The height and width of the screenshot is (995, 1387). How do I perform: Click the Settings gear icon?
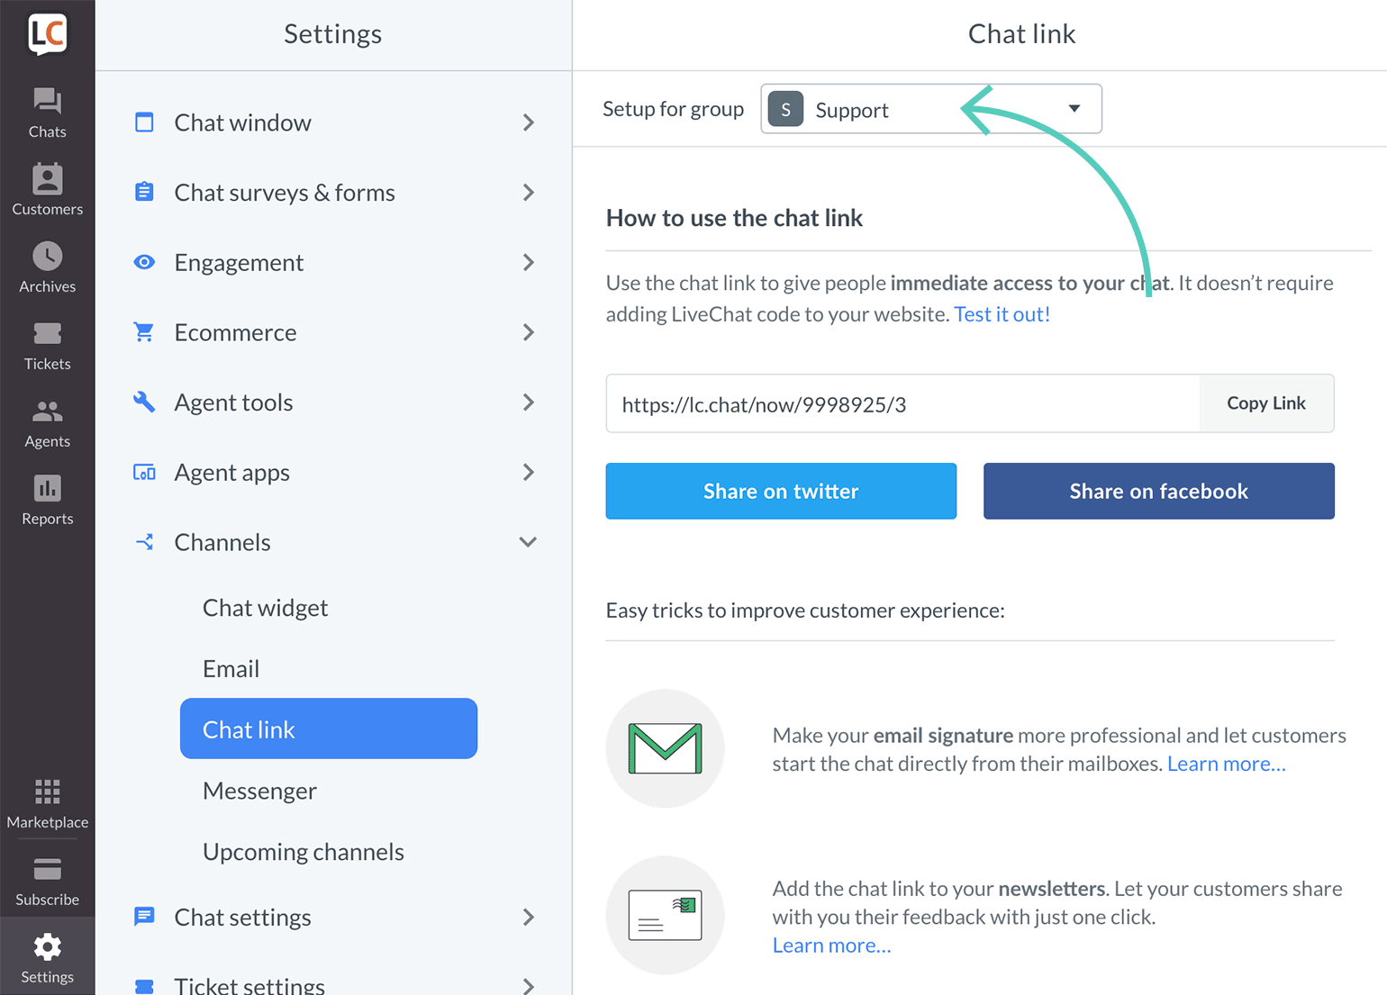(47, 947)
